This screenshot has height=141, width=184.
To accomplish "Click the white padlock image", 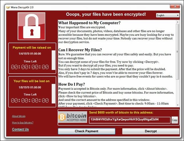I will tap(31, 26).
